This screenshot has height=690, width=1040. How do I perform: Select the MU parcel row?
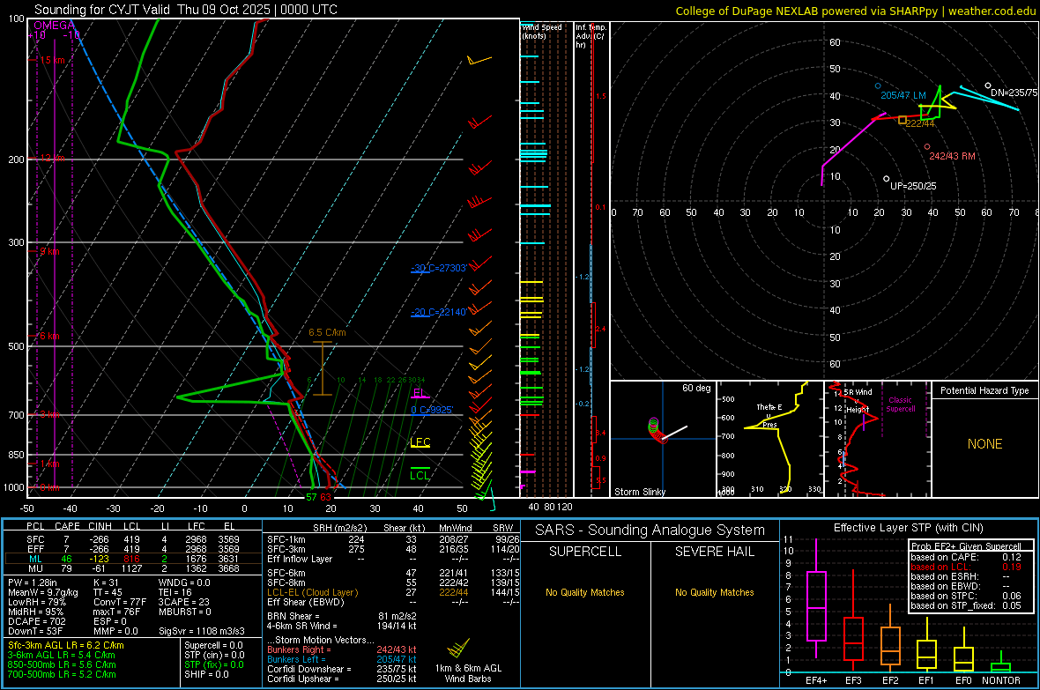133,568
